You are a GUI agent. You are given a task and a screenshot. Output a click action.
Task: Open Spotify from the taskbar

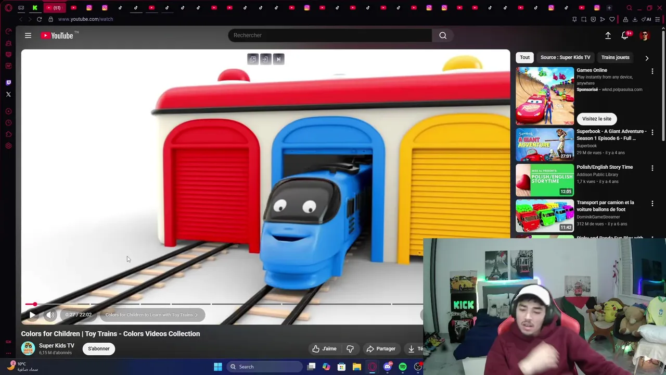tap(403, 367)
